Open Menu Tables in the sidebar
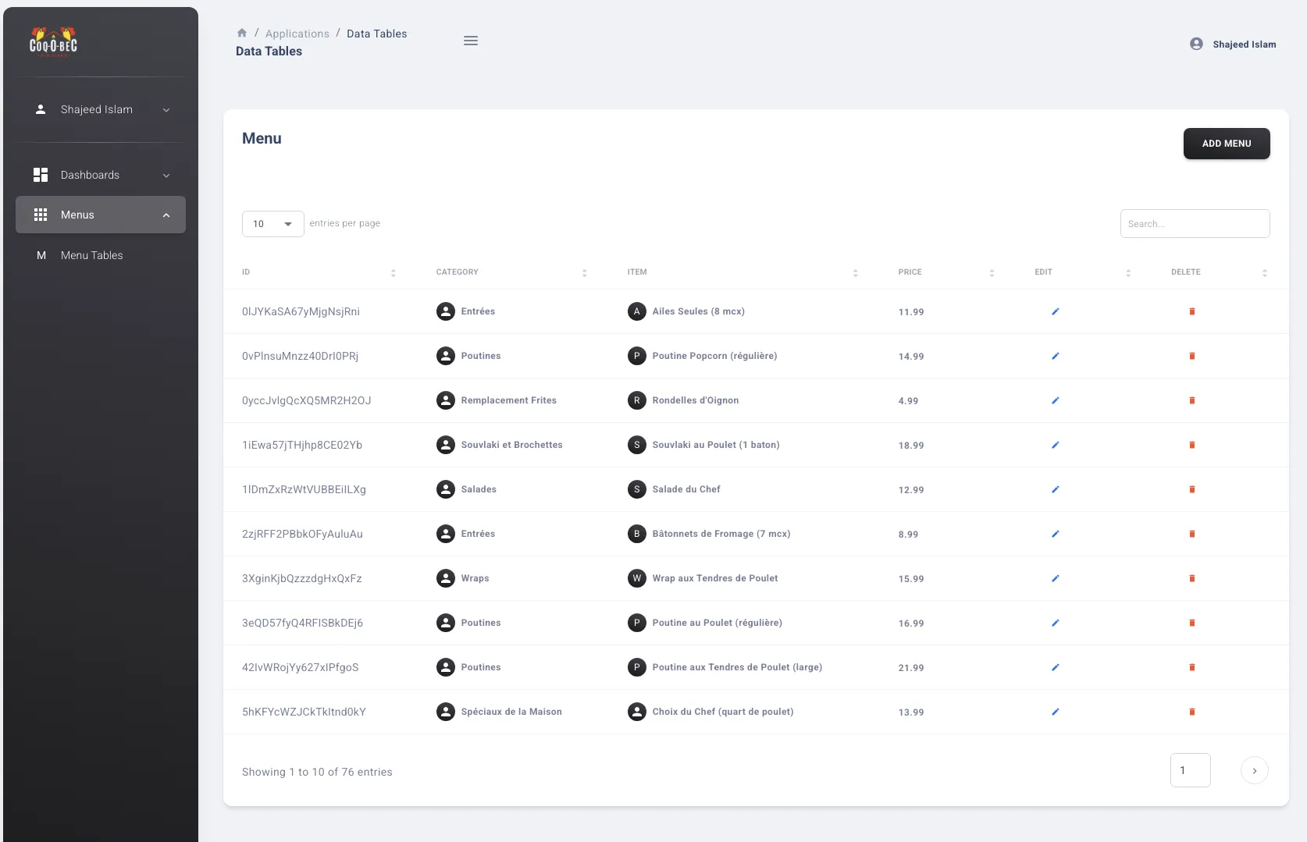This screenshot has width=1307, height=842. click(x=91, y=255)
